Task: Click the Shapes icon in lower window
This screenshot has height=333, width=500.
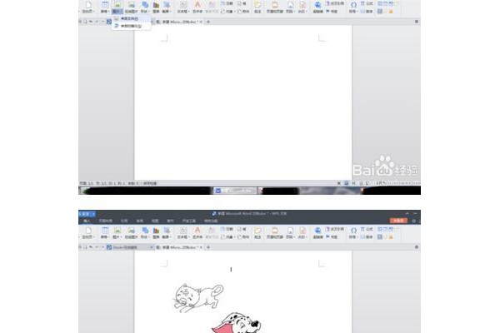Action: pyautogui.click(x=145, y=231)
